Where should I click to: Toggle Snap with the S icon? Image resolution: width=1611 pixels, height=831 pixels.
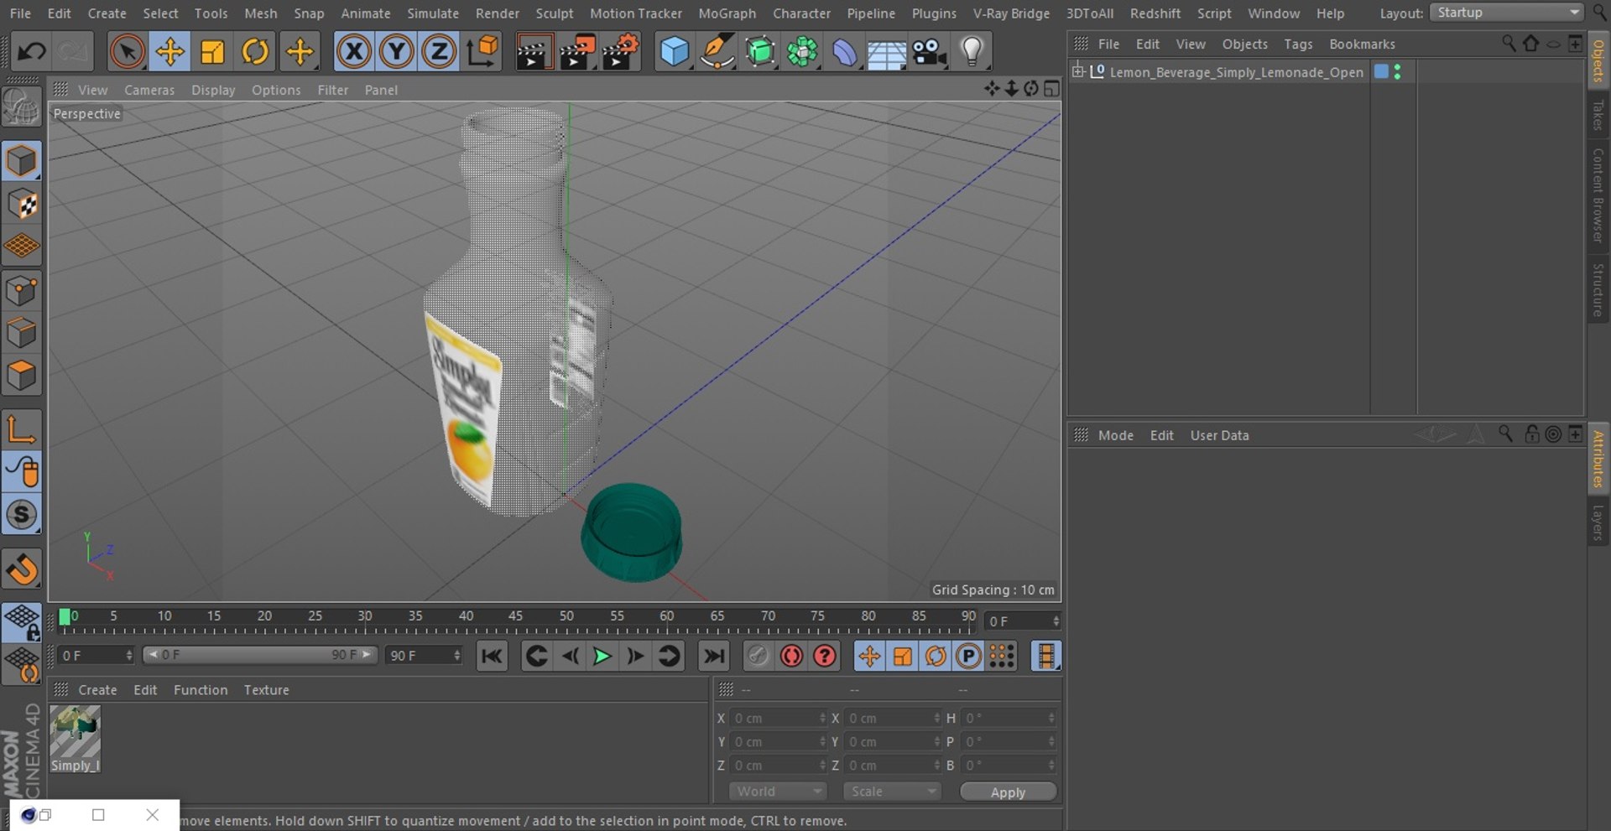22,515
